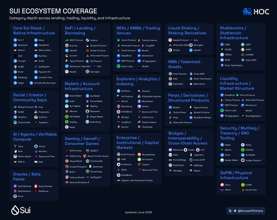Click the OKX Wallet icon
The width and height of the screenshot is (277, 220).
click(x=67, y=116)
